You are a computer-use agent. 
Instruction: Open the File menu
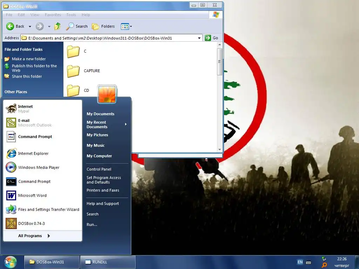[x=9, y=15]
